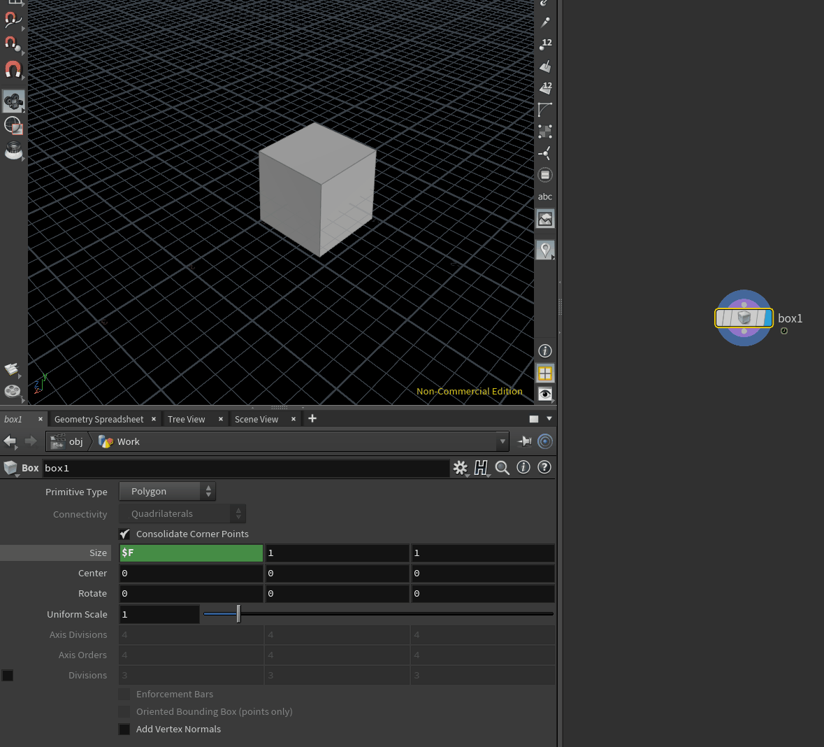Click the yellow grid reference plane icon
Image resolution: width=824 pixels, height=747 pixels.
coord(544,373)
